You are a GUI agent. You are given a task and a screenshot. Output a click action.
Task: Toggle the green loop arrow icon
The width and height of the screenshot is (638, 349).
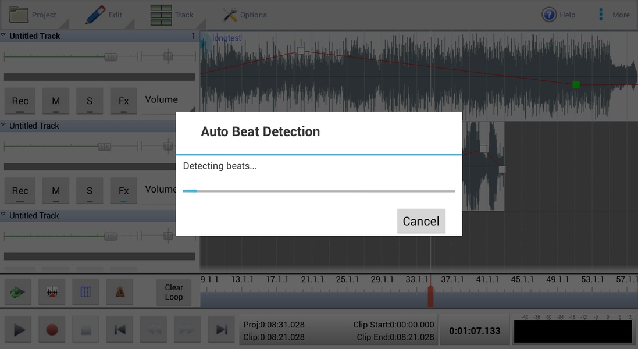click(x=18, y=291)
